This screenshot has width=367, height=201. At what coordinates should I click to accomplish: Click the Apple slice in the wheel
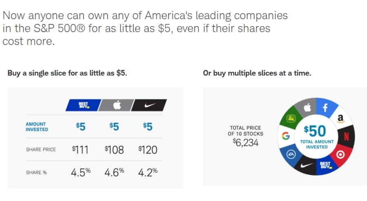(307, 108)
